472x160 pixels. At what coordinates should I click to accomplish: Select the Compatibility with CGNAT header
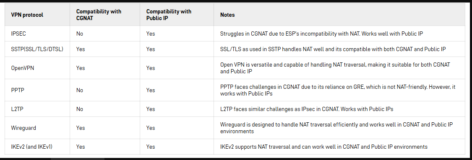pos(99,15)
